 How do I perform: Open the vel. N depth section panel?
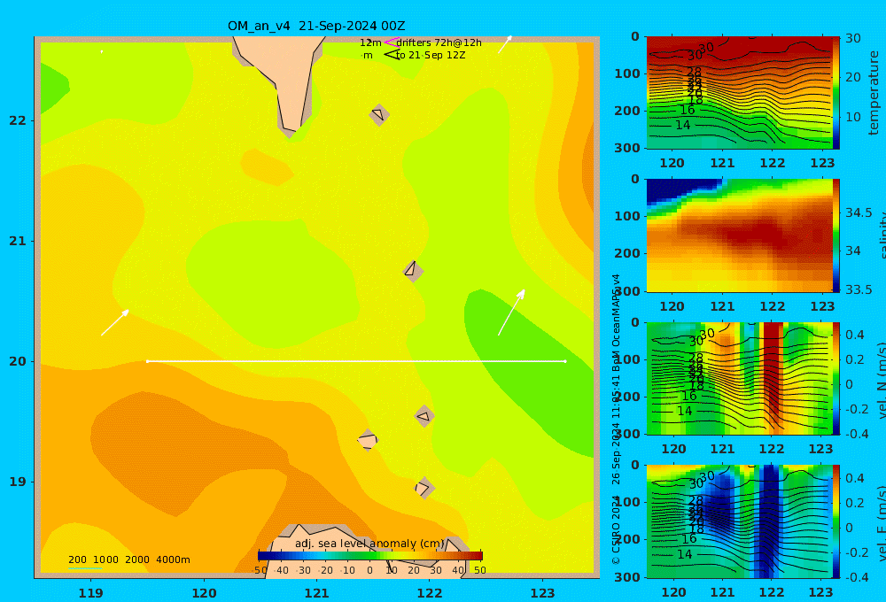click(739, 378)
